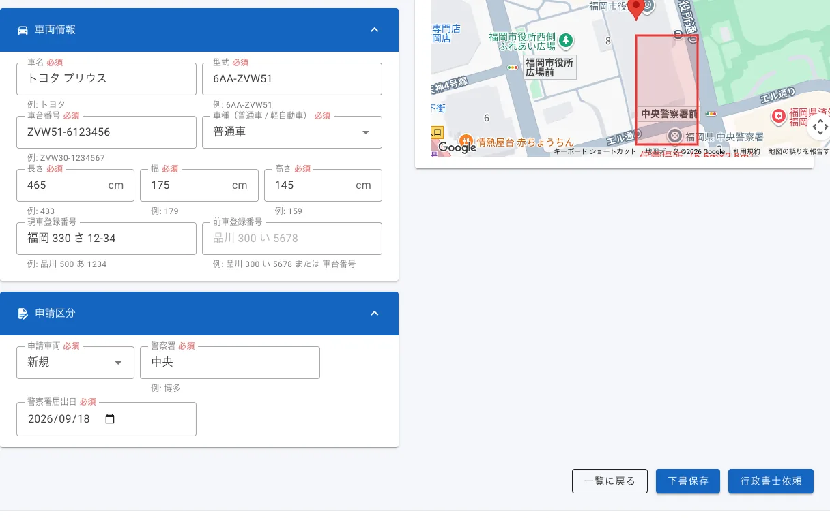
Task: Click the hint text 例: 品川 500 あ 1234
Action: pos(67,264)
